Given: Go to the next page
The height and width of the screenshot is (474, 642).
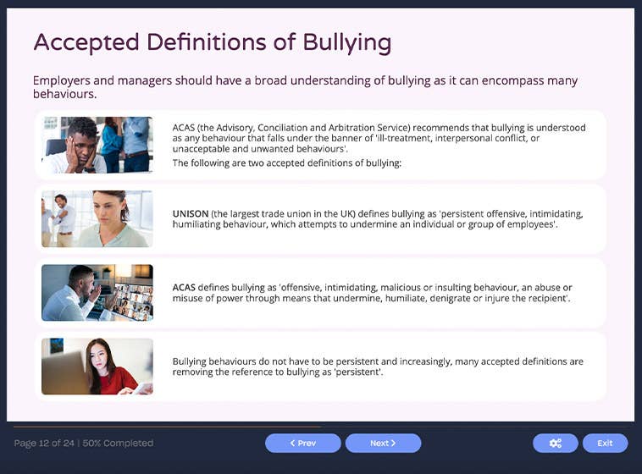Looking at the screenshot, I should point(383,443).
